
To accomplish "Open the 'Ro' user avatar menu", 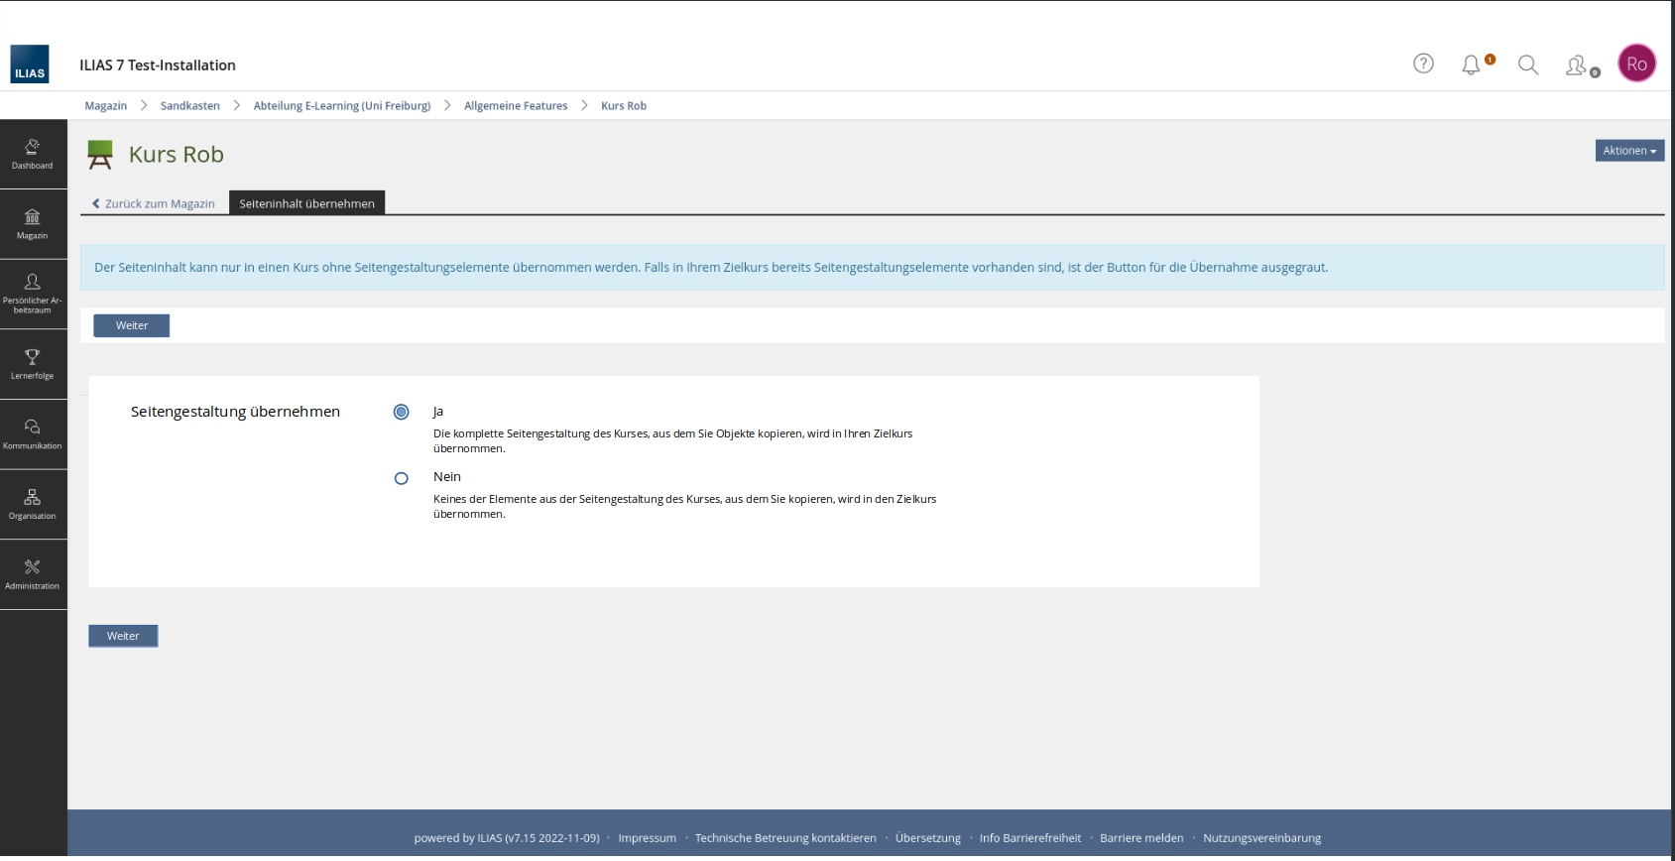I will click(1636, 64).
